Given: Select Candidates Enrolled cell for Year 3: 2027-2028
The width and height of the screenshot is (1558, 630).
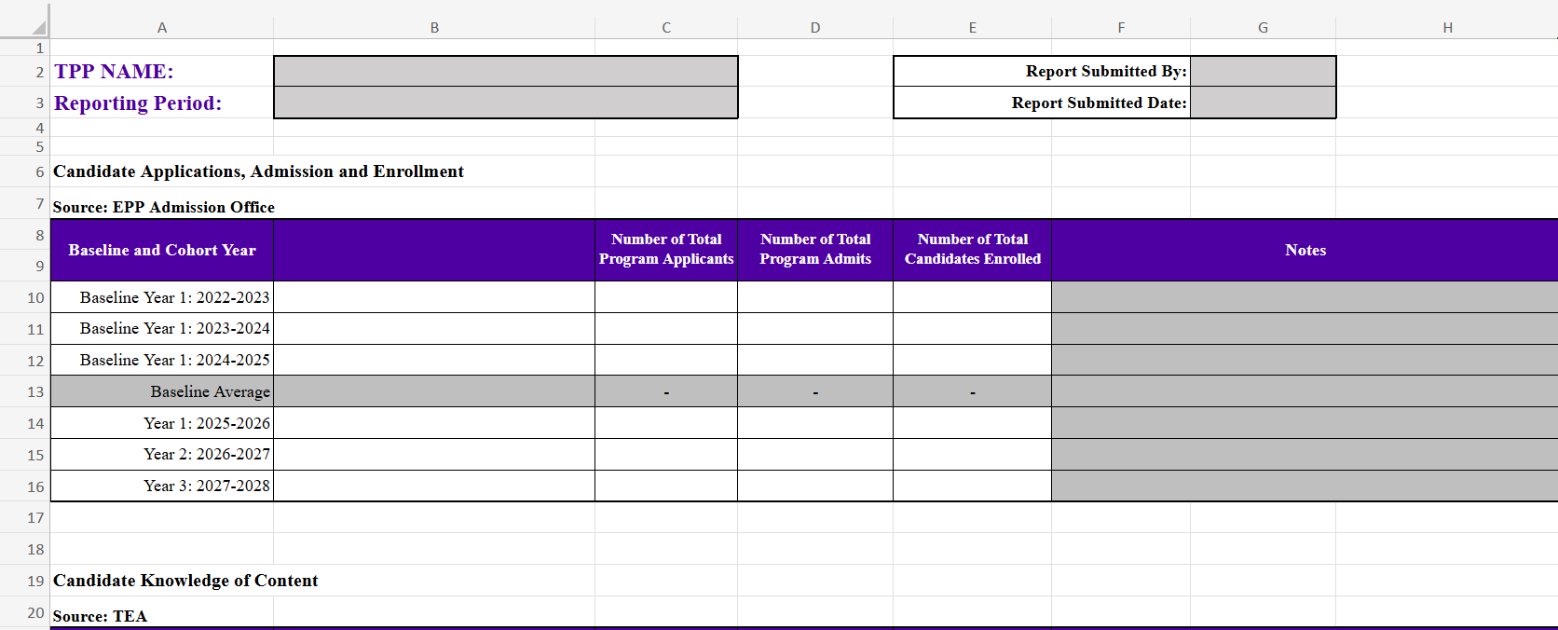Looking at the screenshot, I should (972, 486).
